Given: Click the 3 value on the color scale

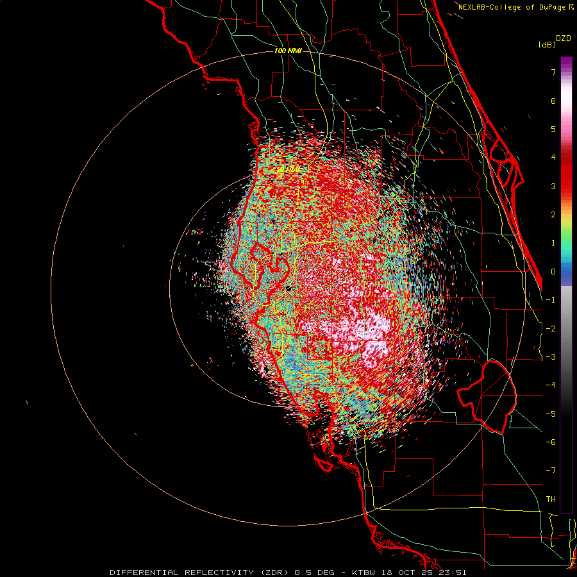Looking at the screenshot, I should [x=553, y=186].
